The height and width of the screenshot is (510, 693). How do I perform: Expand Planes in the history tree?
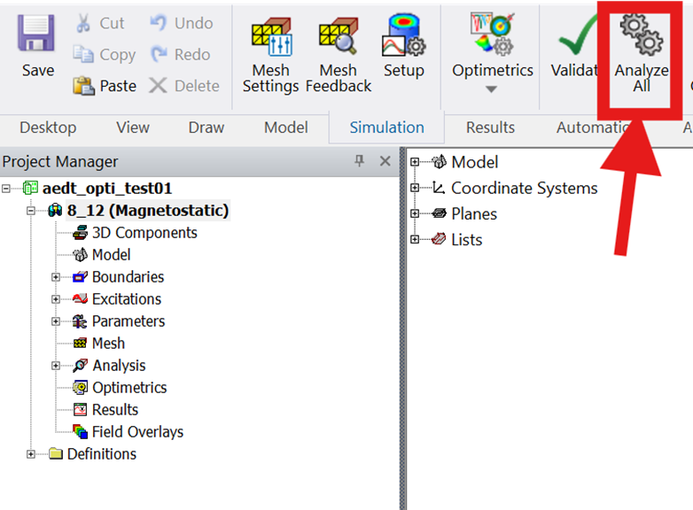414,213
